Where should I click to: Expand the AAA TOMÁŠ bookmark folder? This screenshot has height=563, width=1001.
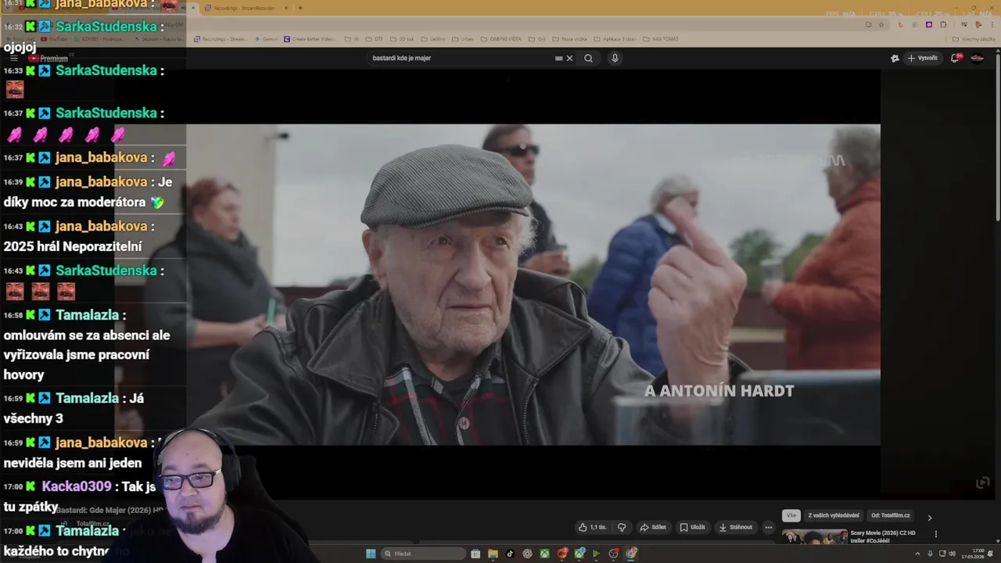click(x=661, y=39)
